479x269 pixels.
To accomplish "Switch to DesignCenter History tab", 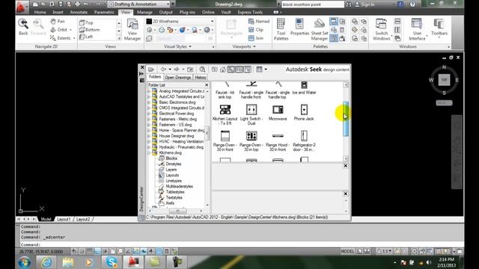I will [201, 78].
